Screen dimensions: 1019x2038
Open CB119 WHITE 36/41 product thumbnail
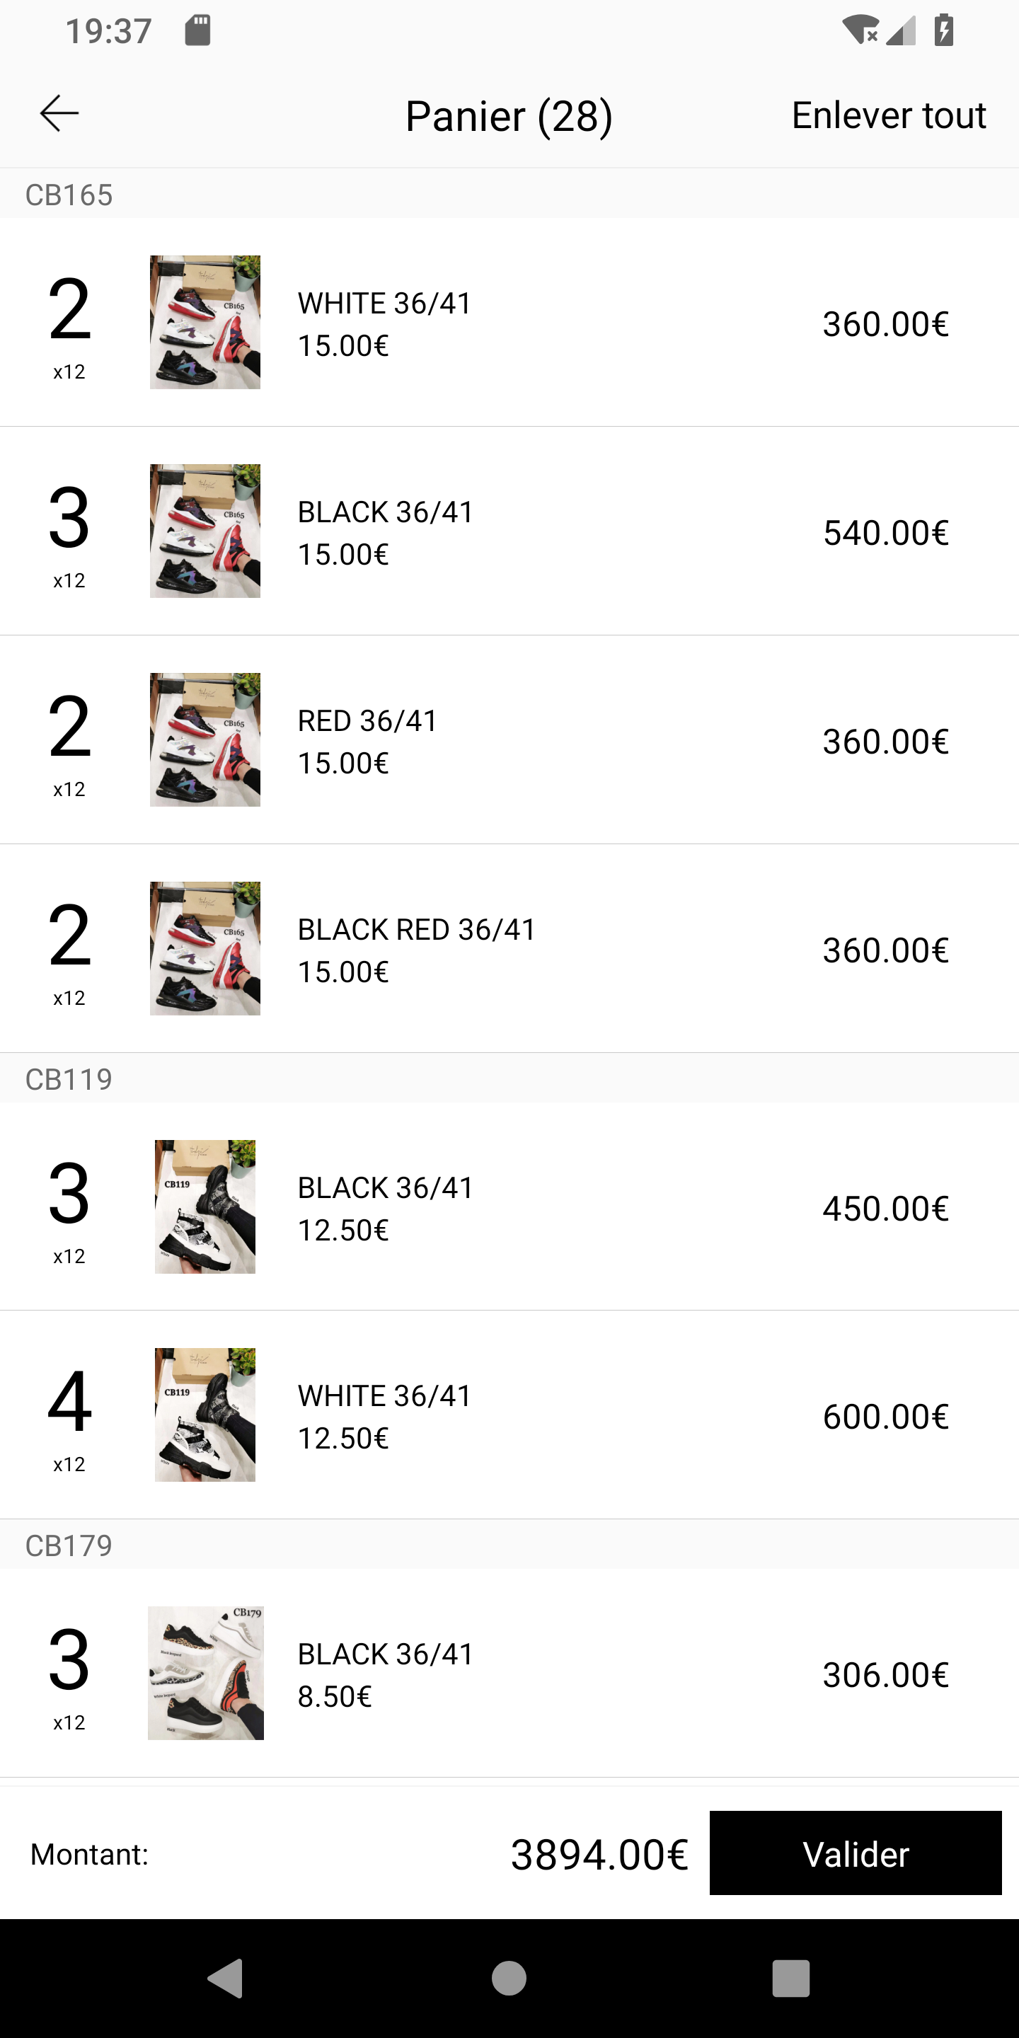(x=205, y=1415)
